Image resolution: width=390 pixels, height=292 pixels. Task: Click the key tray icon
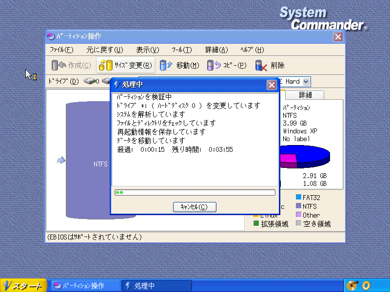coord(352,286)
